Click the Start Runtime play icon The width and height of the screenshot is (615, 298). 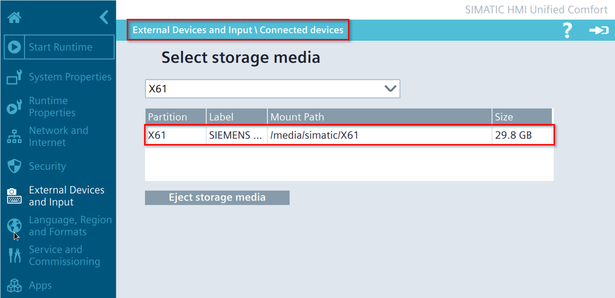14,47
